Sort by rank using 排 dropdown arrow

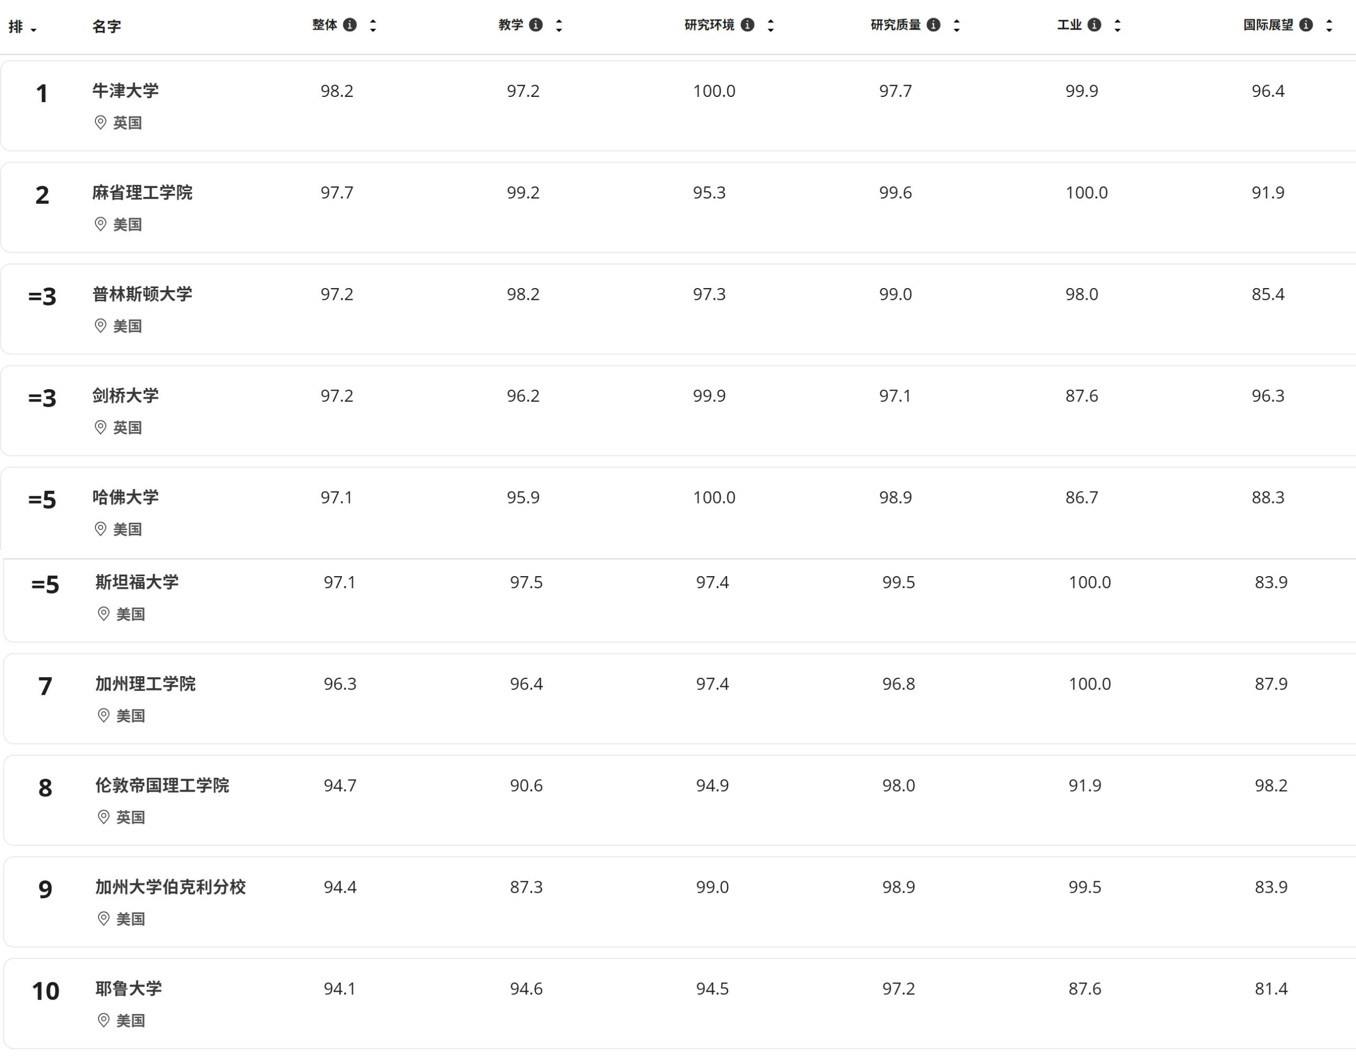pyautogui.click(x=33, y=29)
